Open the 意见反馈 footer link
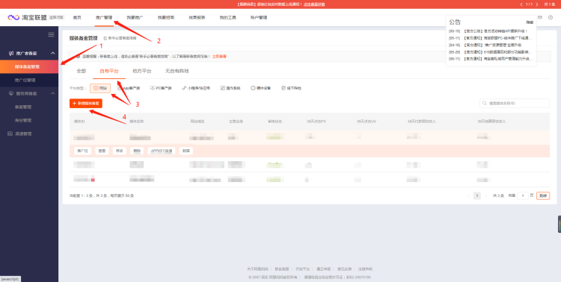Screen dimensions: 561x282 tap(344, 269)
